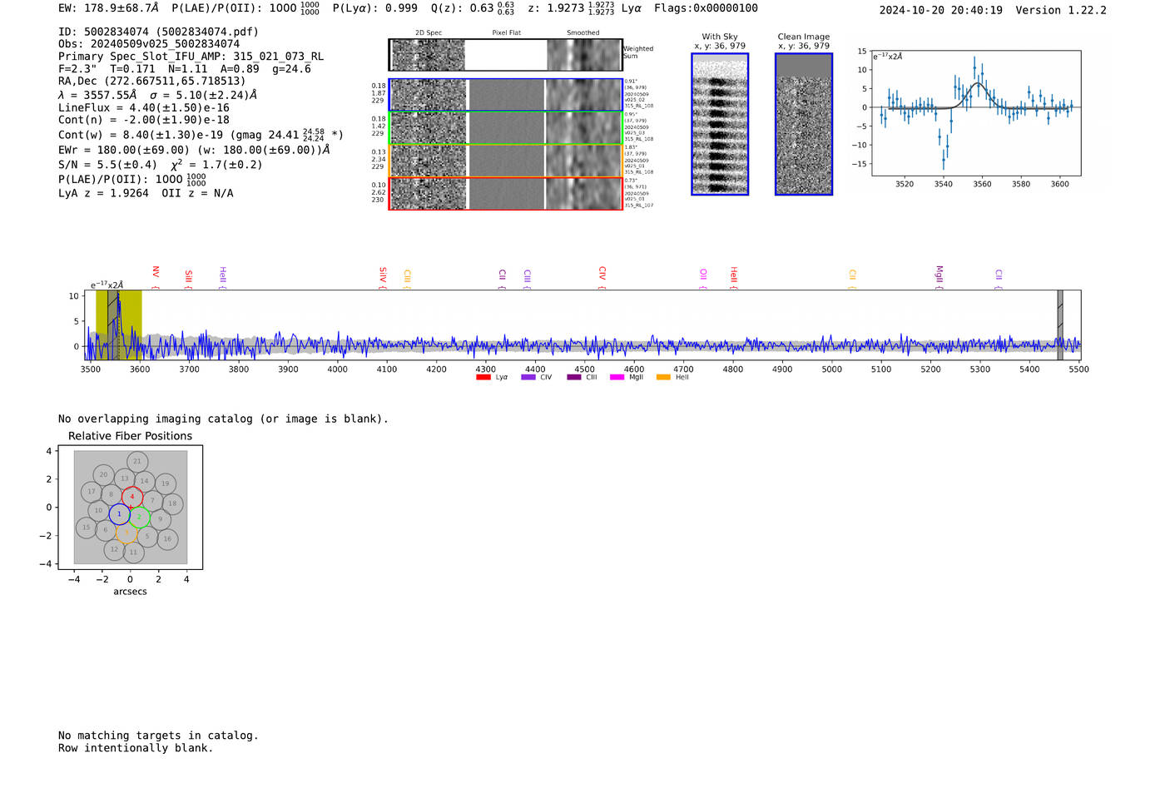Click the Gaussian line-fit plot
The height and width of the screenshot is (793, 1165).
tap(975, 113)
